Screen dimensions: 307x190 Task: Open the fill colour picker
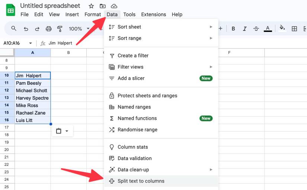tap(282, 29)
